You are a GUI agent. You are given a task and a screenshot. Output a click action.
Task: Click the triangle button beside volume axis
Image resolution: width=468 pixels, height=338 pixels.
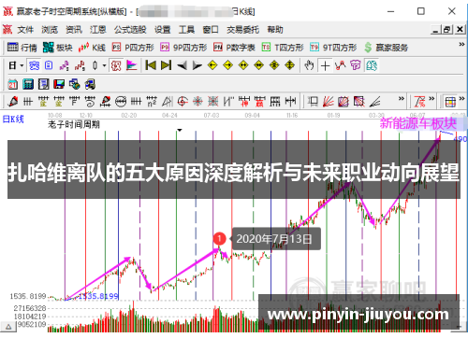(8, 327)
